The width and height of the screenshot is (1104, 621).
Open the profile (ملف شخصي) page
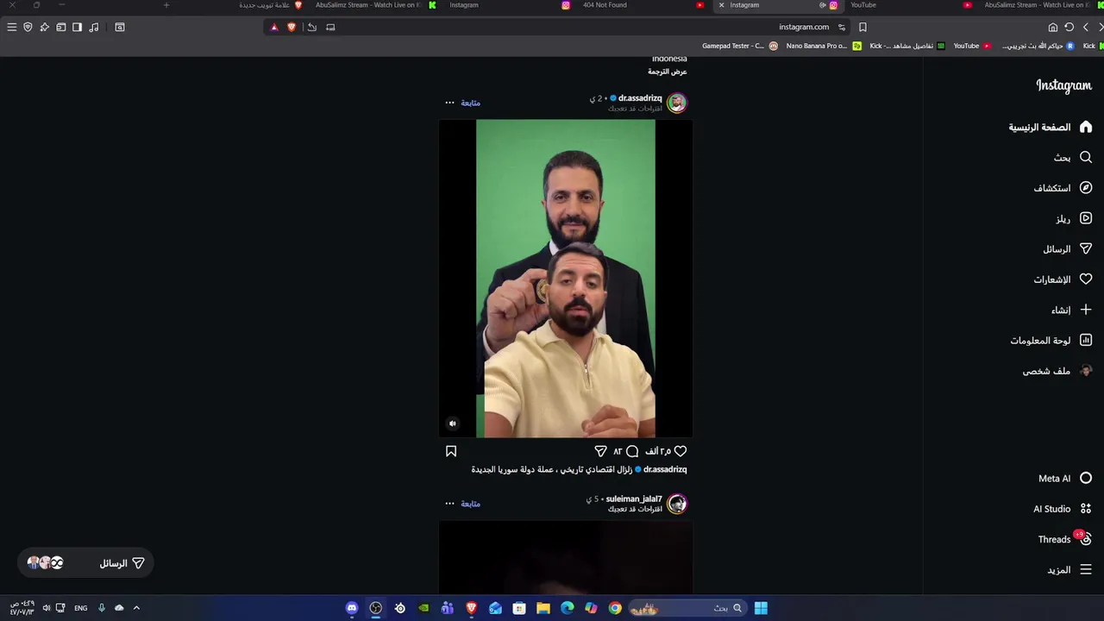pyautogui.click(x=1057, y=371)
